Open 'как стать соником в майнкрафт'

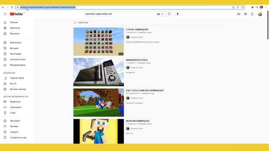click(145, 90)
